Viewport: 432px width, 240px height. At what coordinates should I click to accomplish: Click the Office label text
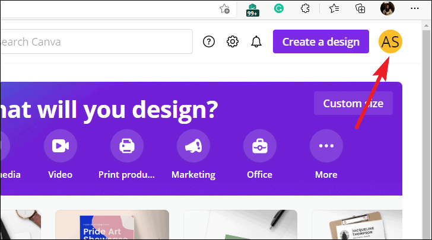[259, 174]
